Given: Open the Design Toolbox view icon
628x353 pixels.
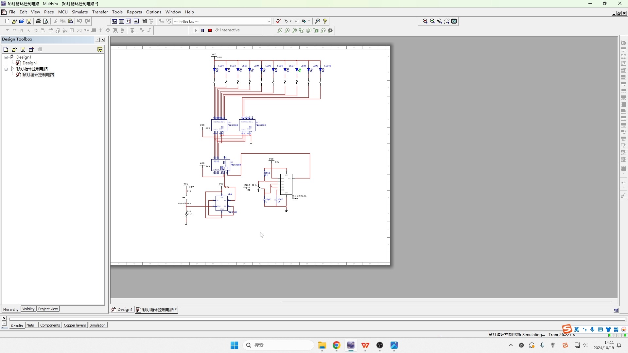Looking at the screenshot, I should (114, 21).
